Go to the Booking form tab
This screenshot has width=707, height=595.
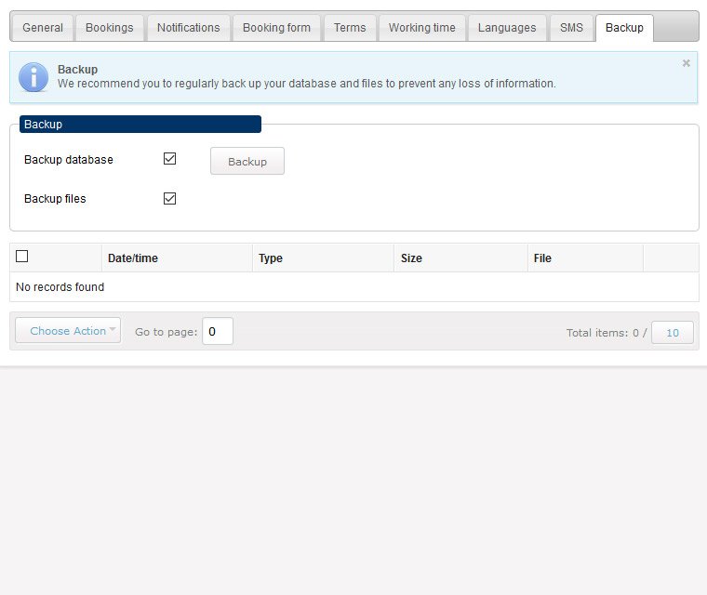point(276,28)
